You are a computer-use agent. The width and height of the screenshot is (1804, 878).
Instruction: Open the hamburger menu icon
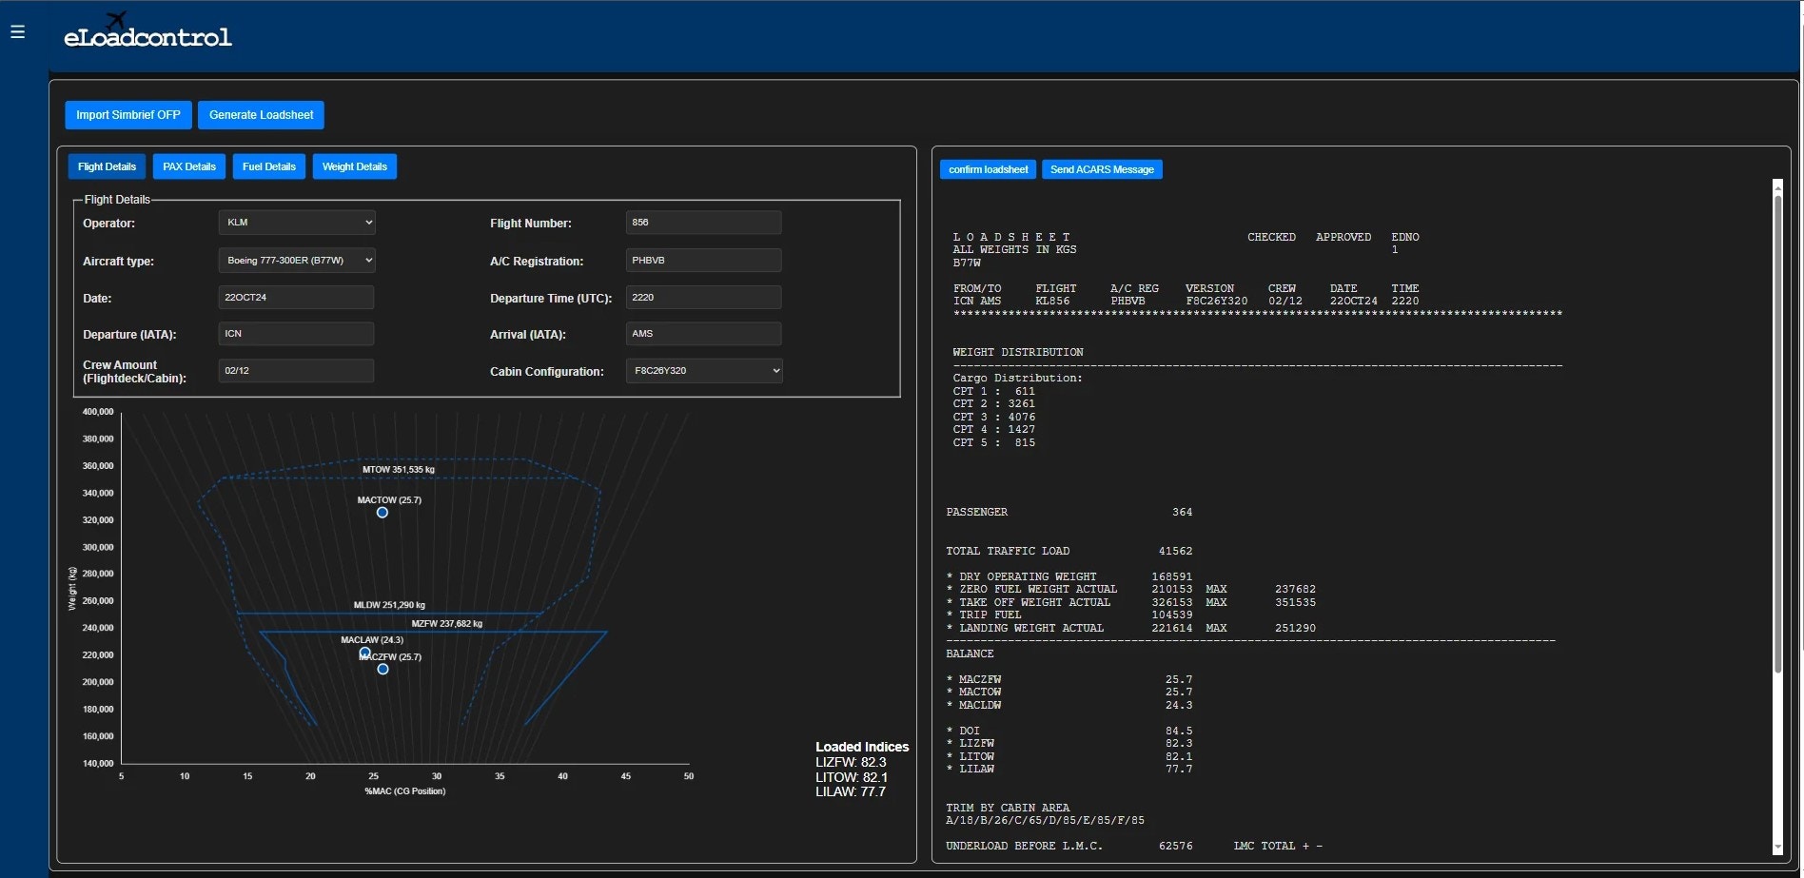click(x=17, y=32)
